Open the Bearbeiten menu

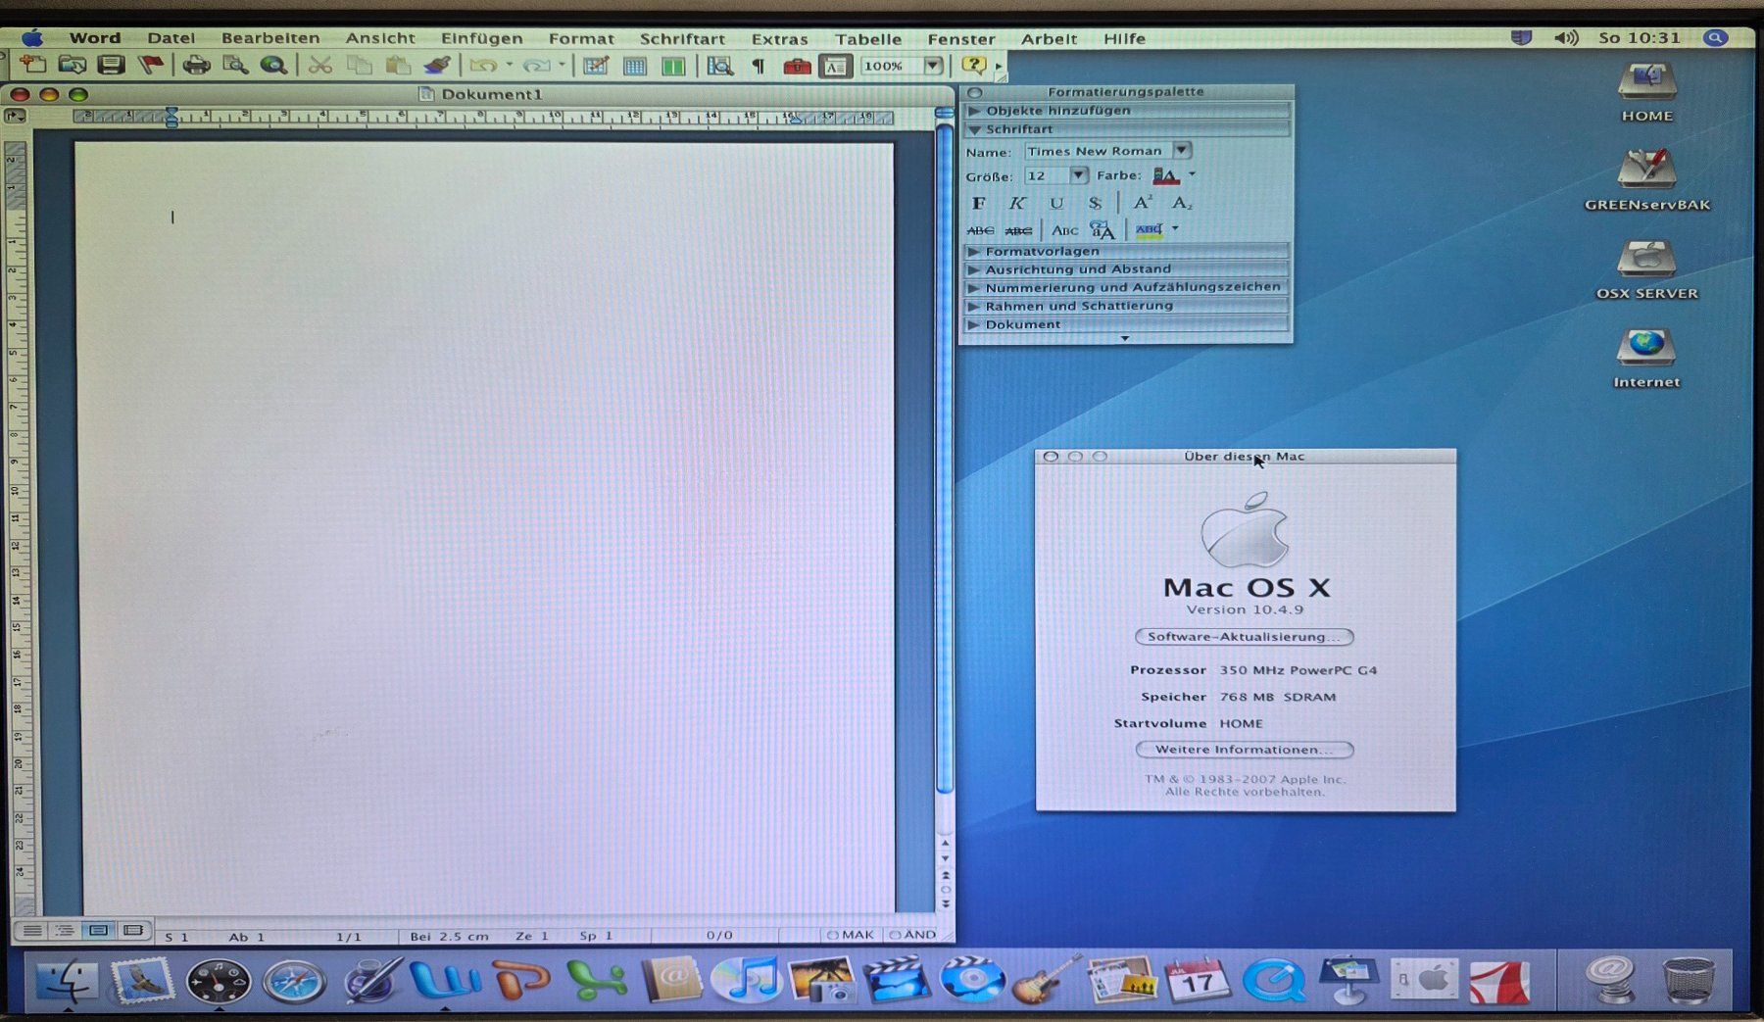(270, 38)
